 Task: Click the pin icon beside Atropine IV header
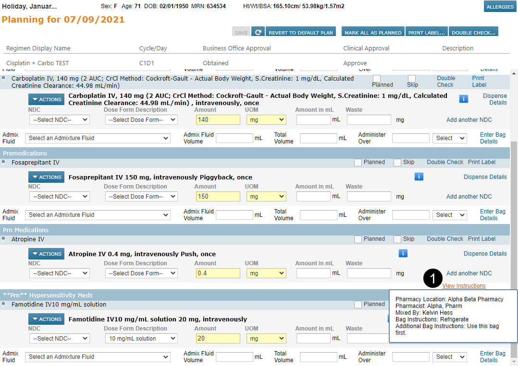(x=4, y=239)
